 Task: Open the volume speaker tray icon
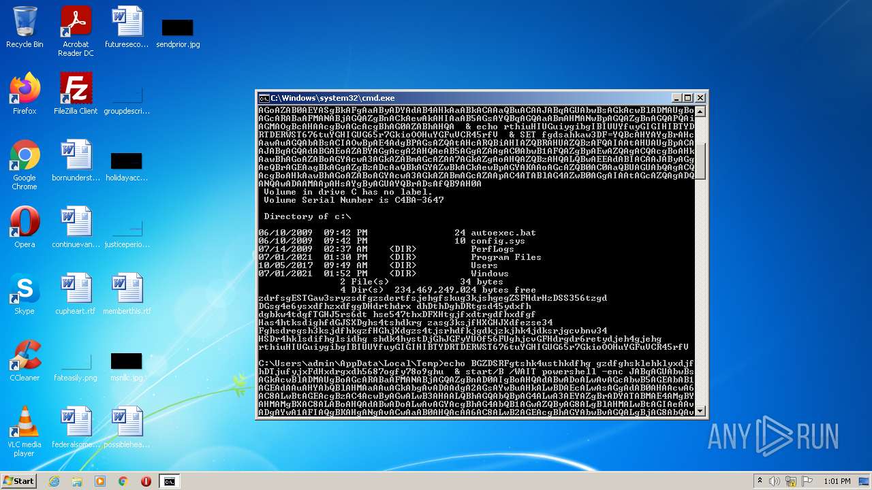tap(775, 481)
